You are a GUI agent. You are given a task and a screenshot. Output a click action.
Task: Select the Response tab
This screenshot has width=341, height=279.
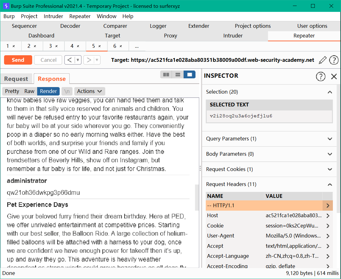[52, 79]
